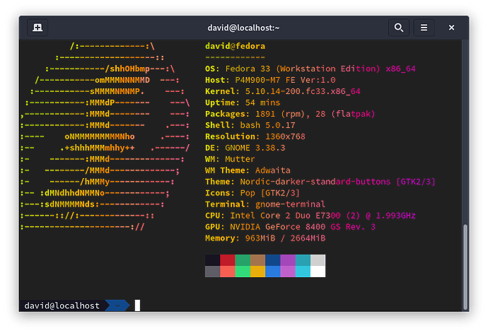Image resolution: width=488 pixels, height=333 pixels.
Task: Click the yellow color swatch
Action: pos(257,271)
